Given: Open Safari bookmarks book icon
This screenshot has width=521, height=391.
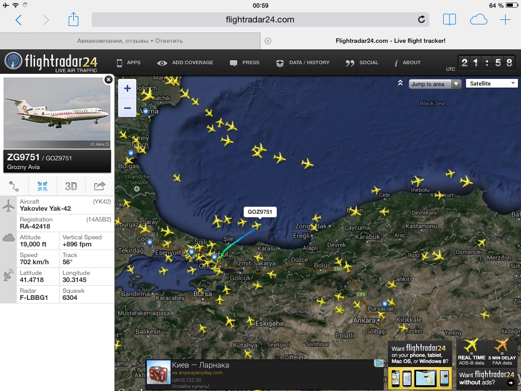Looking at the screenshot, I should tap(449, 20).
